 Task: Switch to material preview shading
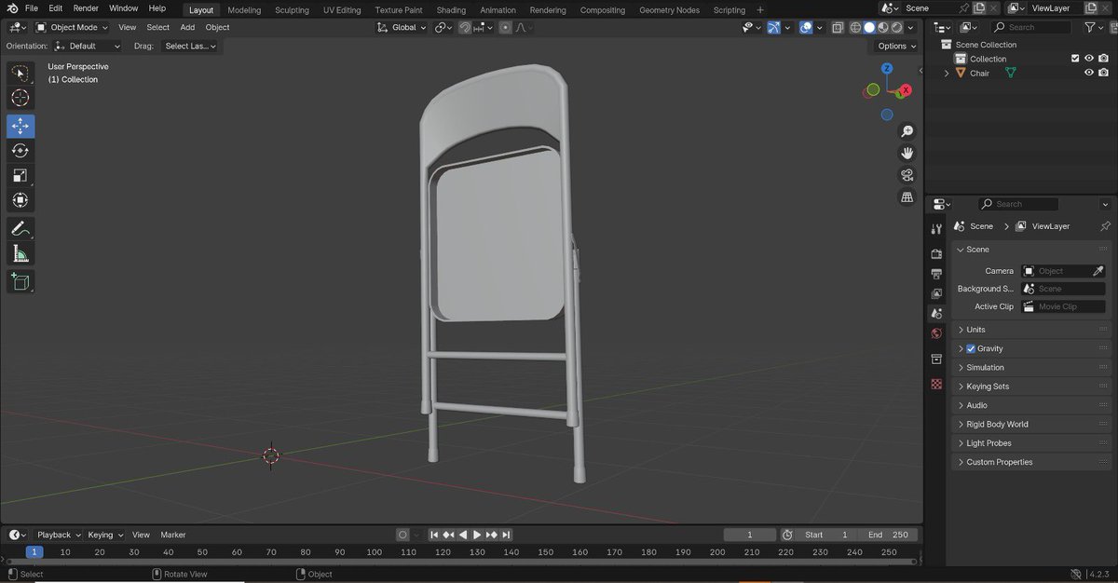(882, 28)
